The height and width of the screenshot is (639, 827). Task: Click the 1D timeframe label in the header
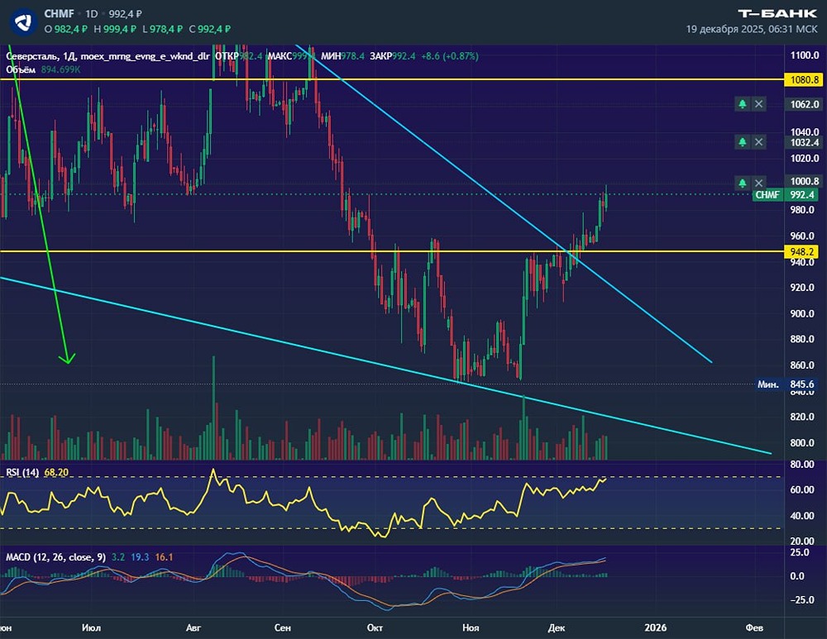92,14
